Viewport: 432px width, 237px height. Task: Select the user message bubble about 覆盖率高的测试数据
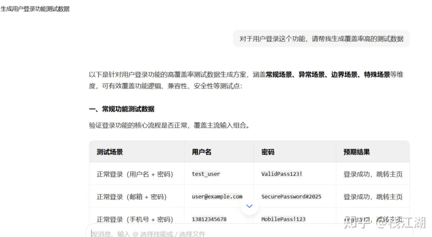[321, 39]
